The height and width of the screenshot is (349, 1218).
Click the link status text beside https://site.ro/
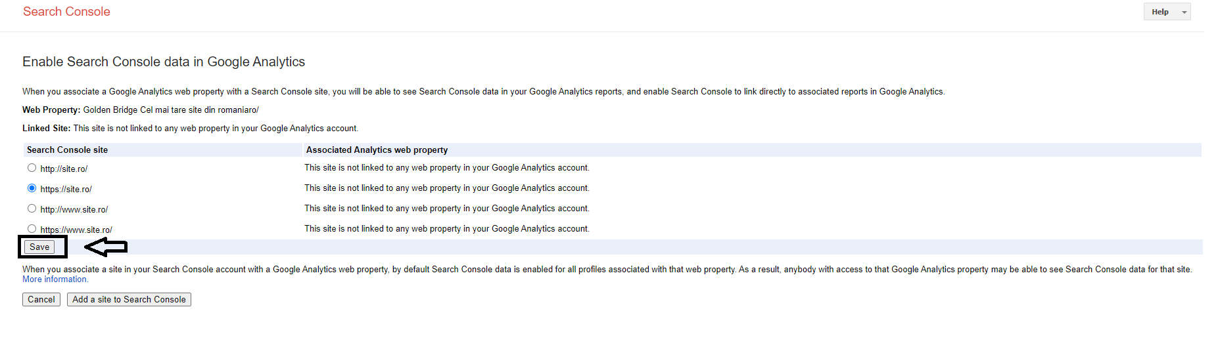coord(447,188)
